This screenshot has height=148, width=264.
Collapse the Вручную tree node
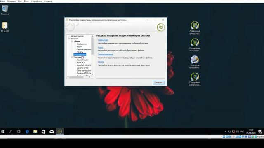[x=69, y=39]
